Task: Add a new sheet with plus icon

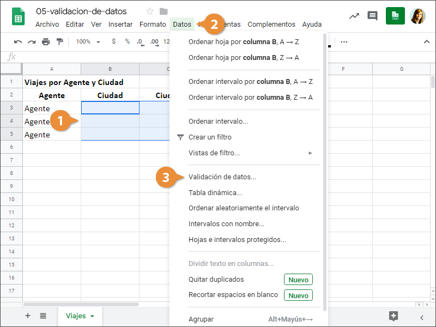Action: pyautogui.click(x=28, y=316)
